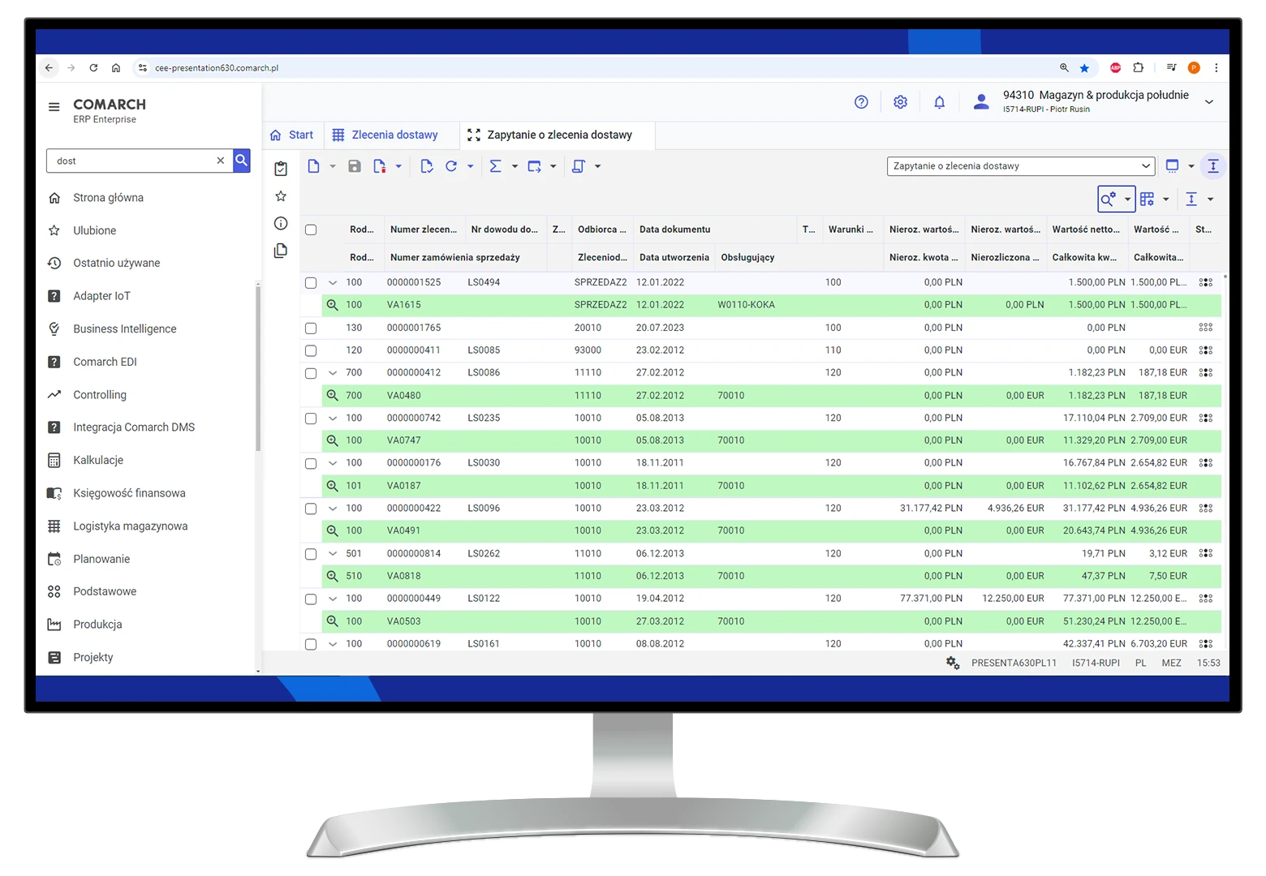Open detail magnifier for VA0747
1266x876 pixels.
click(x=332, y=440)
